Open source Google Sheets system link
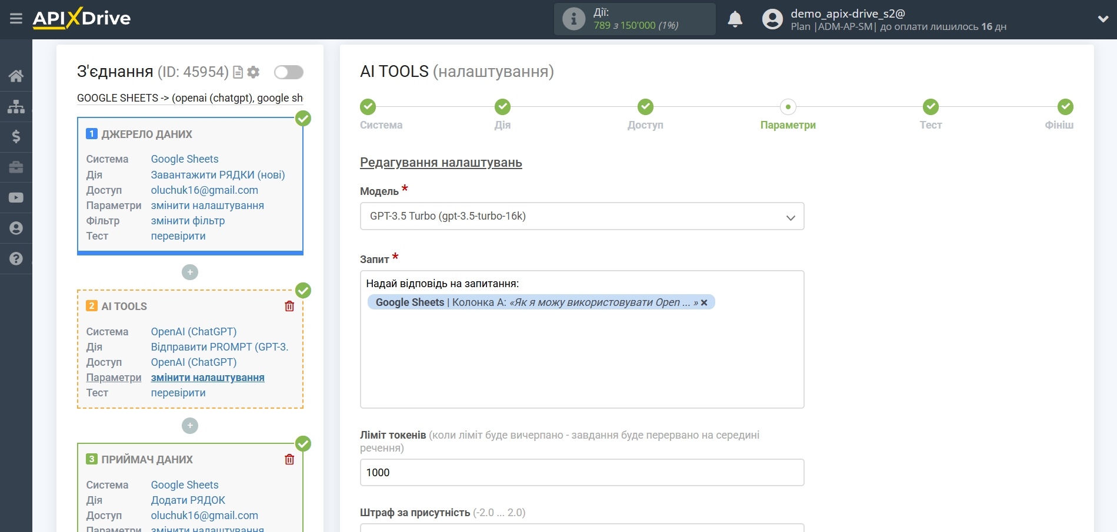This screenshot has height=532, width=1117. [185, 159]
